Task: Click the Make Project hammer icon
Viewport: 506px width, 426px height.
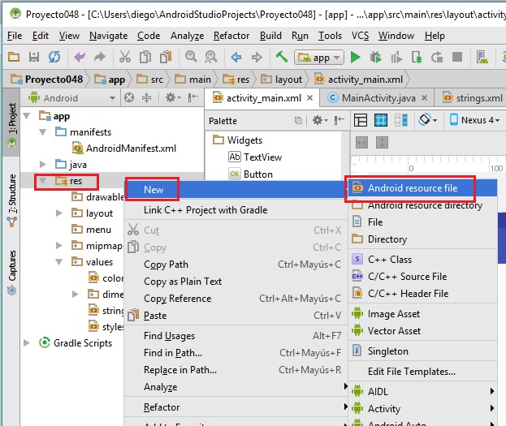Action: coord(281,57)
